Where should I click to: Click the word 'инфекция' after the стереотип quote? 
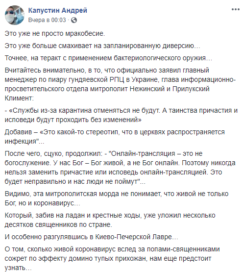[21, 141]
